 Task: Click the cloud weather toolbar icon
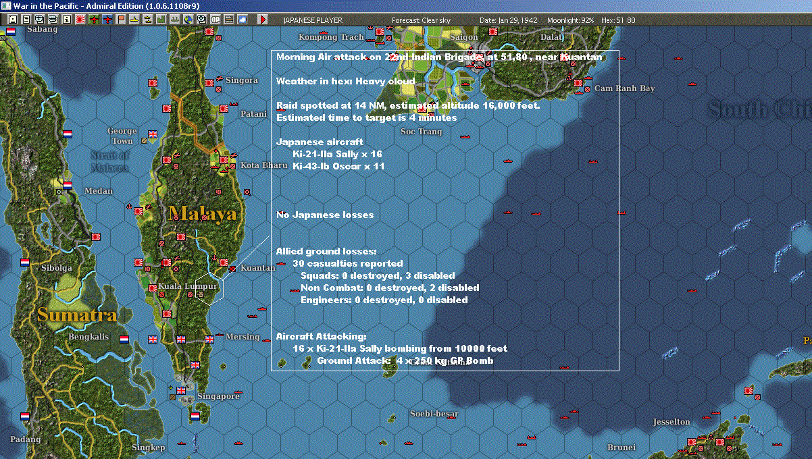(243, 20)
